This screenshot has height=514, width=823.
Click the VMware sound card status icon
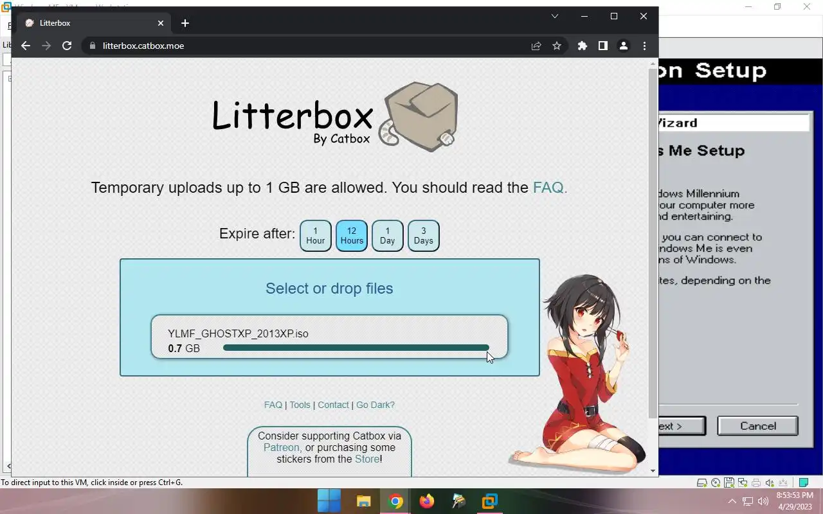click(770, 483)
